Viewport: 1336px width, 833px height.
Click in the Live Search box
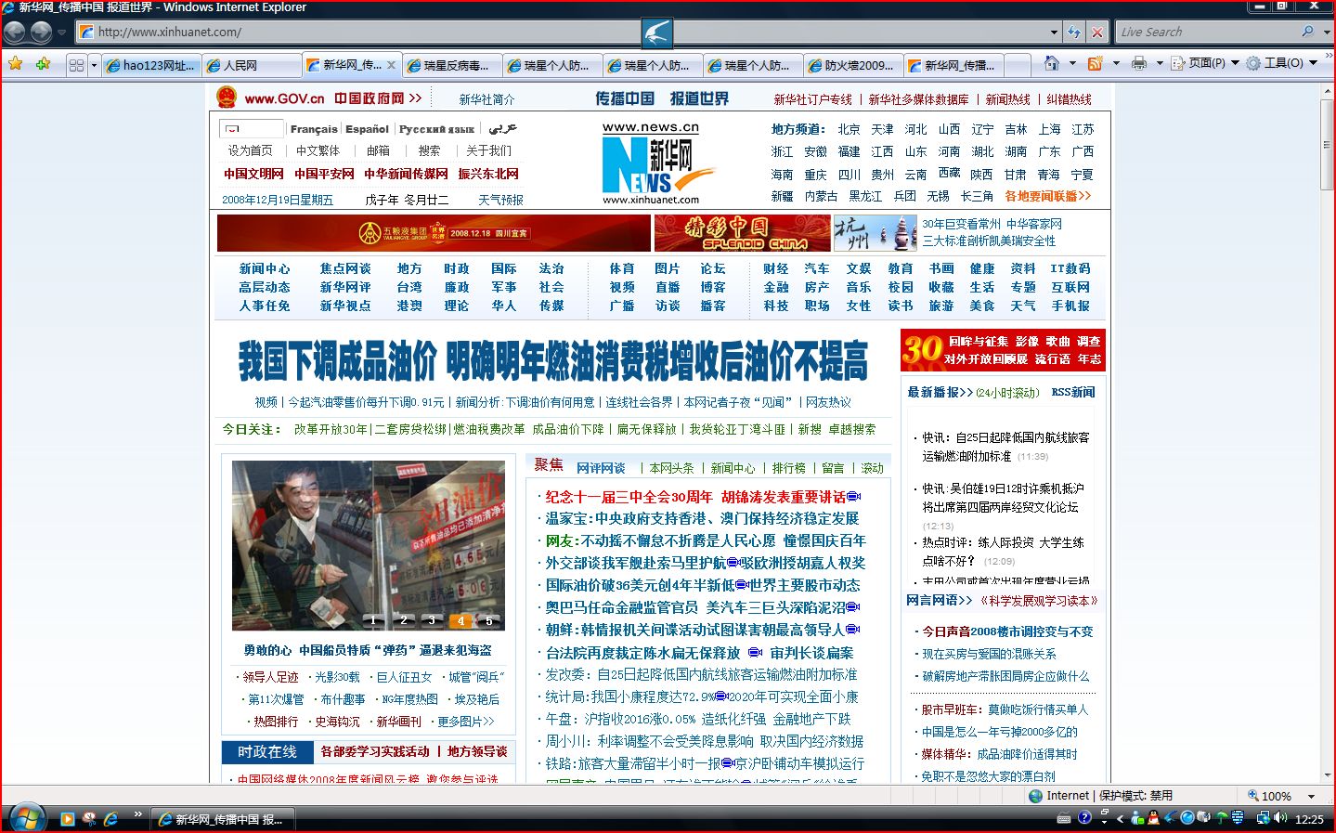pyautogui.click(x=1207, y=33)
